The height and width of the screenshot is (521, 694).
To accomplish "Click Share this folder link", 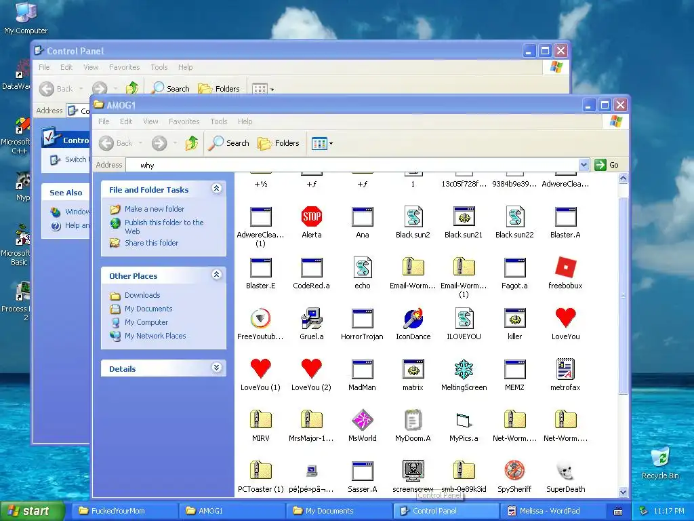I will tap(151, 243).
